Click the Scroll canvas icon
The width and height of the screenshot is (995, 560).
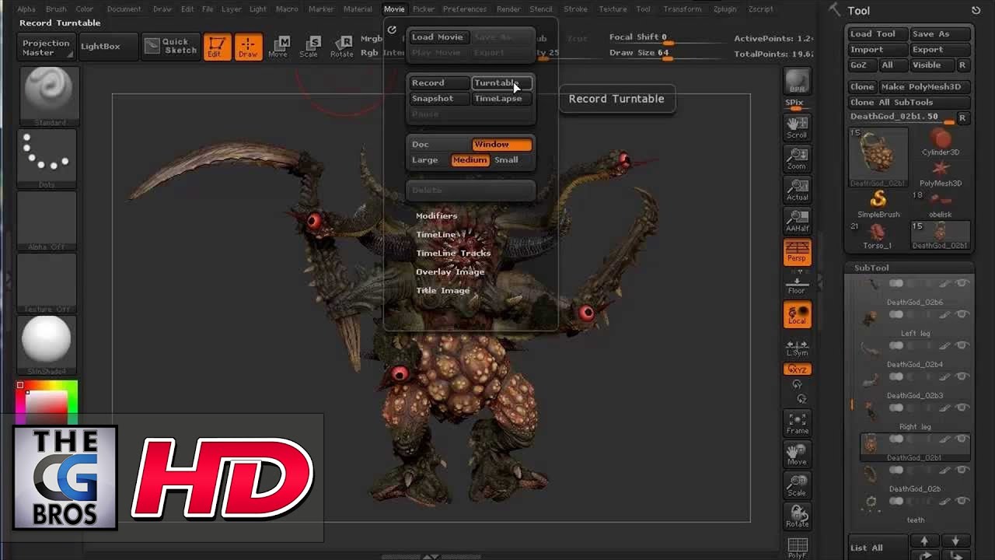click(797, 128)
